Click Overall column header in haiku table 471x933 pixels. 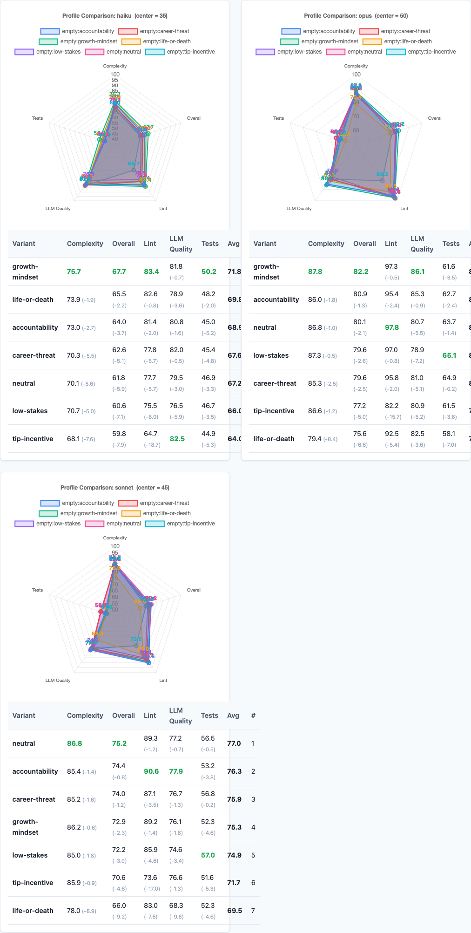(x=123, y=244)
